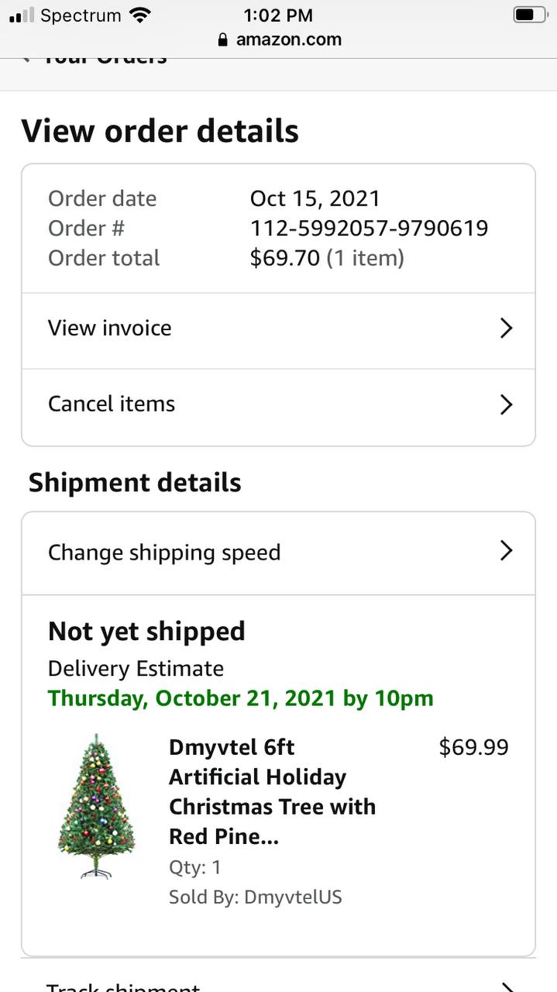Tap the 1:02 PM clock in status bar
The height and width of the screenshot is (992, 557).
(x=278, y=15)
